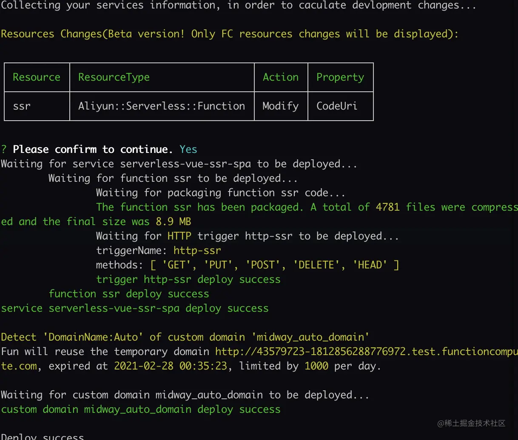Click the ssr resource table cell
The image size is (518, 440).
click(x=22, y=106)
